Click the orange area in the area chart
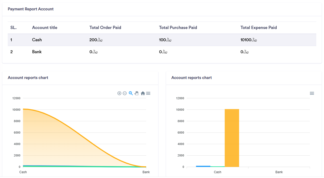Screen dimensions: 324x178 point(53,138)
